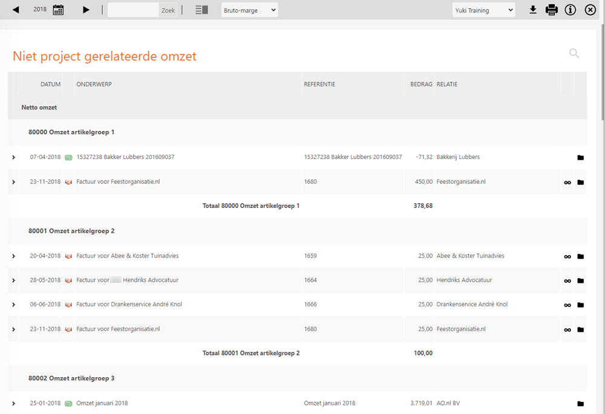Toggle the column layout view icon

tap(202, 10)
